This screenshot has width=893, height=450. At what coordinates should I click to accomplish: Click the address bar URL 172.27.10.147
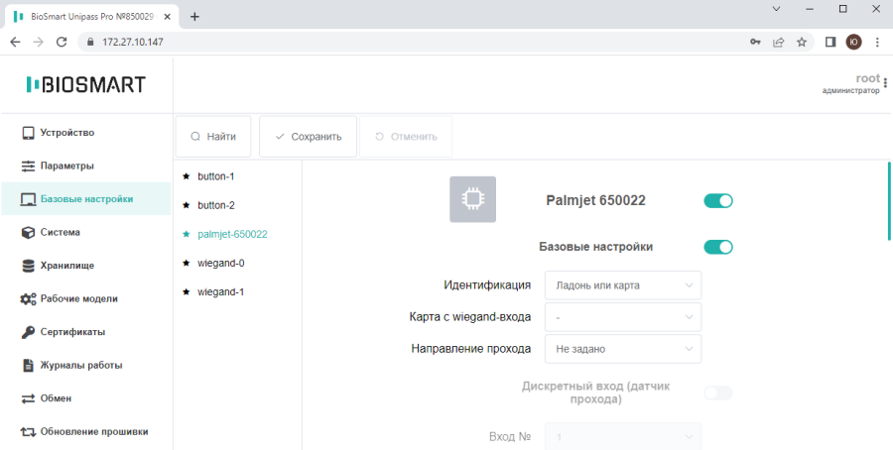133,42
